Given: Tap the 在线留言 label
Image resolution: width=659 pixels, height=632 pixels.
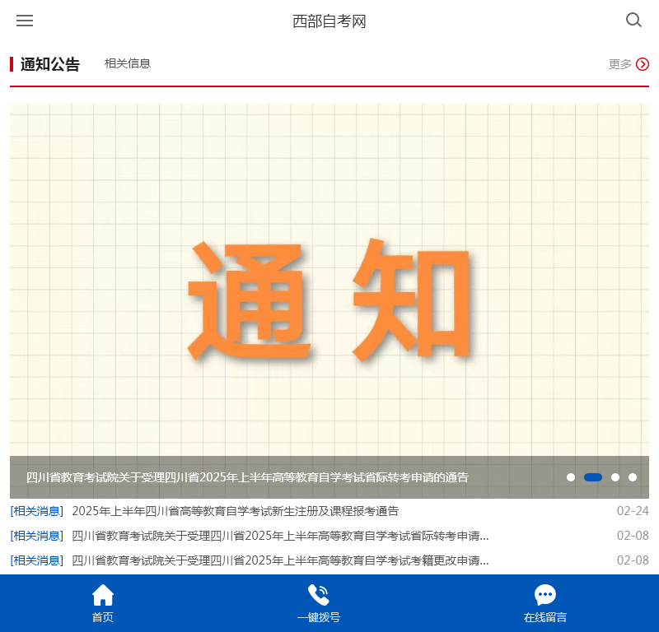Looking at the screenshot, I should [545, 617].
